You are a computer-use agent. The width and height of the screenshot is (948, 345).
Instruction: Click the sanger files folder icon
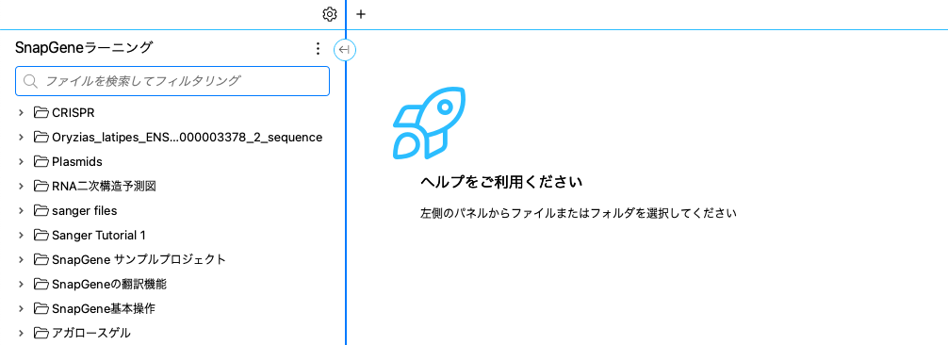point(41,210)
